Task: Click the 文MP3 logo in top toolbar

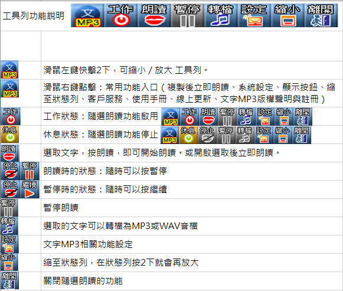Action: pos(87,15)
